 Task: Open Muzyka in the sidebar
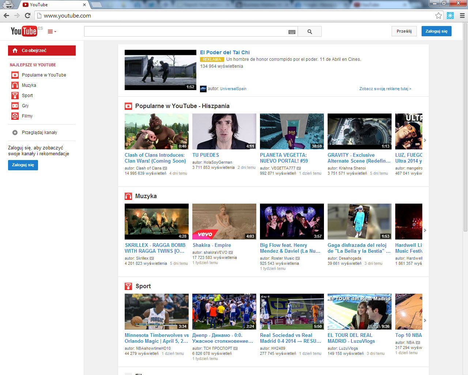pyautogui.click(x=29, y=85)
